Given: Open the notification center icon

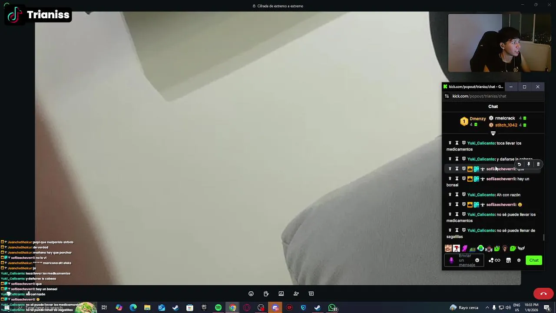Looking at the screenshot, I should (x=547, y=308).
